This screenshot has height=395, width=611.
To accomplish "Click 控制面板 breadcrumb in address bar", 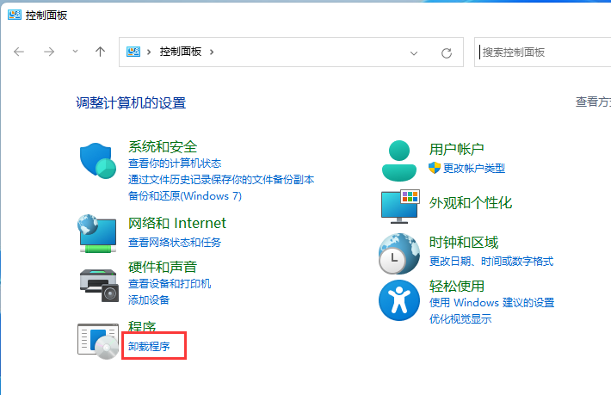I will (181, 52).
